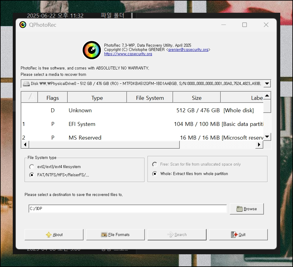The width and height of the screenshot is (293, 267).
Task: Click the picture icon on File Formats button
Action: pyautogui.click(x=104, y=235)
